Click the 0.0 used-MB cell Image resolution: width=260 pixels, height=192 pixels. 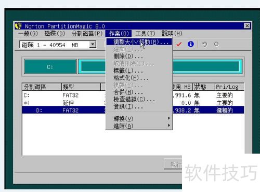(x=186, y=103)
